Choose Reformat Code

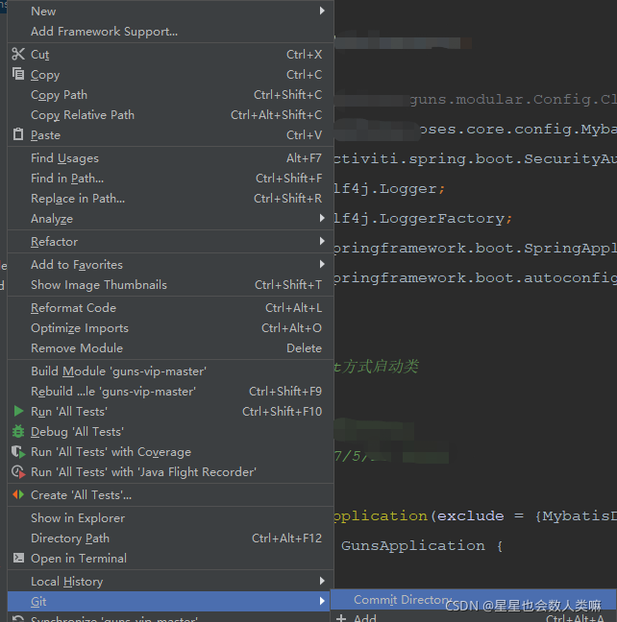coord(170,308)
